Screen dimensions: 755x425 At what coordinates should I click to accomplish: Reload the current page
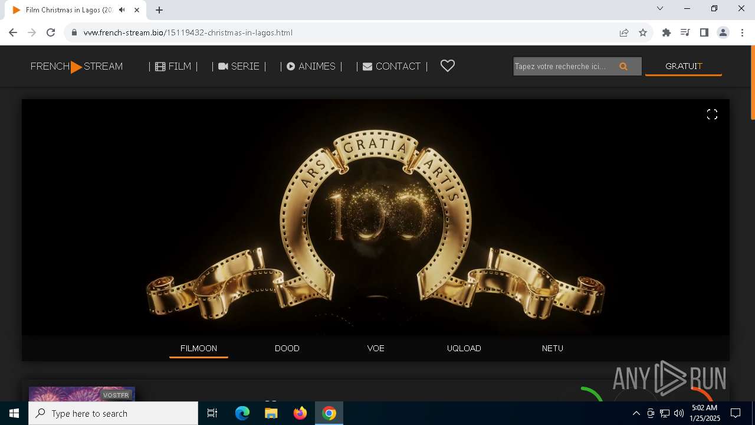coord(51,32)
